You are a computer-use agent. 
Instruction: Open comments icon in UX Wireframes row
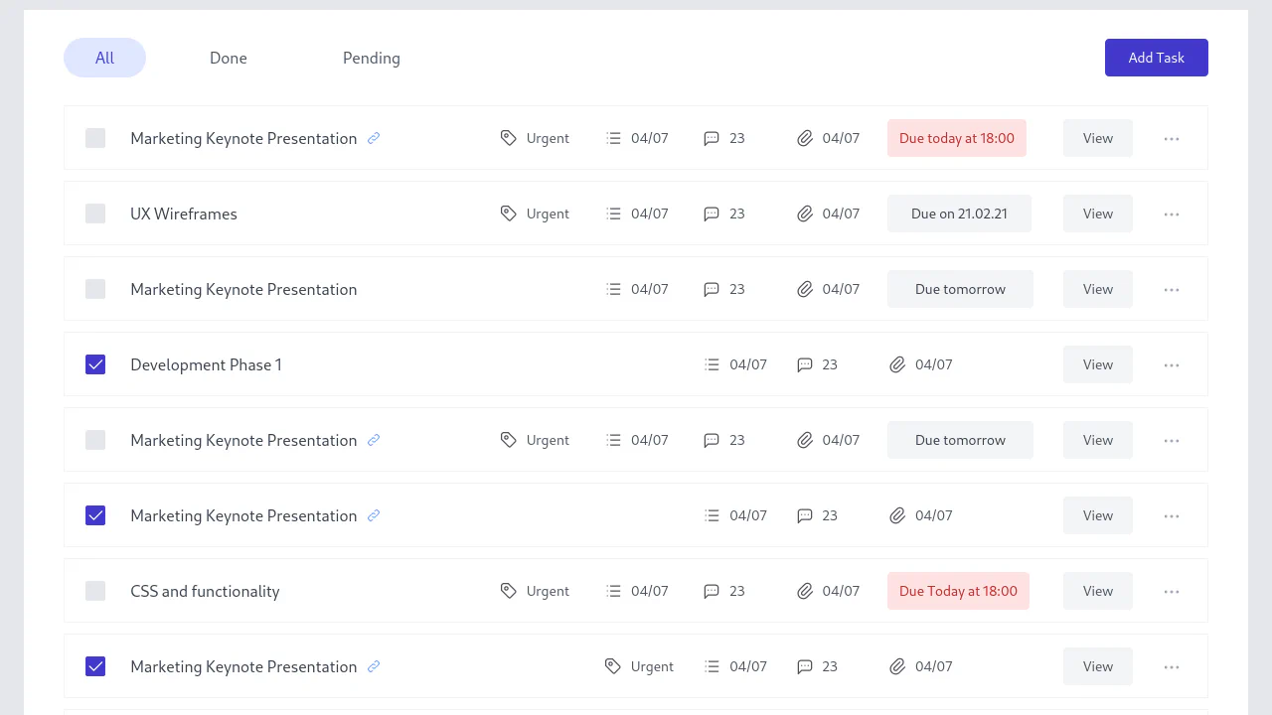coord(712,214)
